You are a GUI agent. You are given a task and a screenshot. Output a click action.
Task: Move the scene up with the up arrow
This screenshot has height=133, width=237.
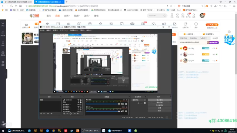(48, 113)
